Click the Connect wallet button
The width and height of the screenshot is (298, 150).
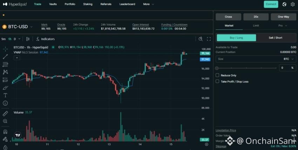[x=271, y=4]
